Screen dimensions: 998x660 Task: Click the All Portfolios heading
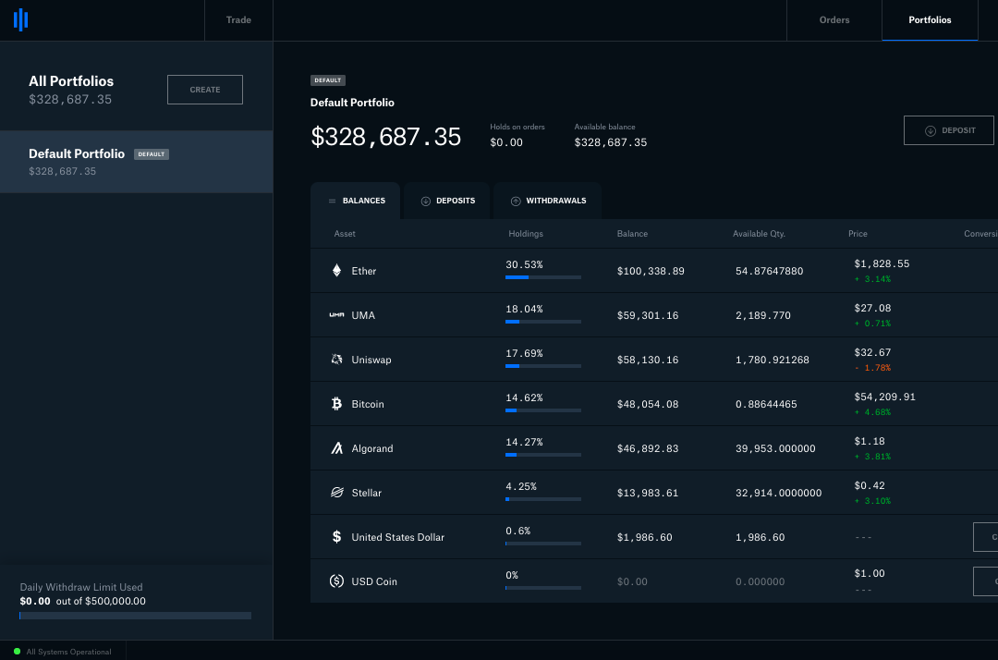pyautogui.click(x=71, y=81)
